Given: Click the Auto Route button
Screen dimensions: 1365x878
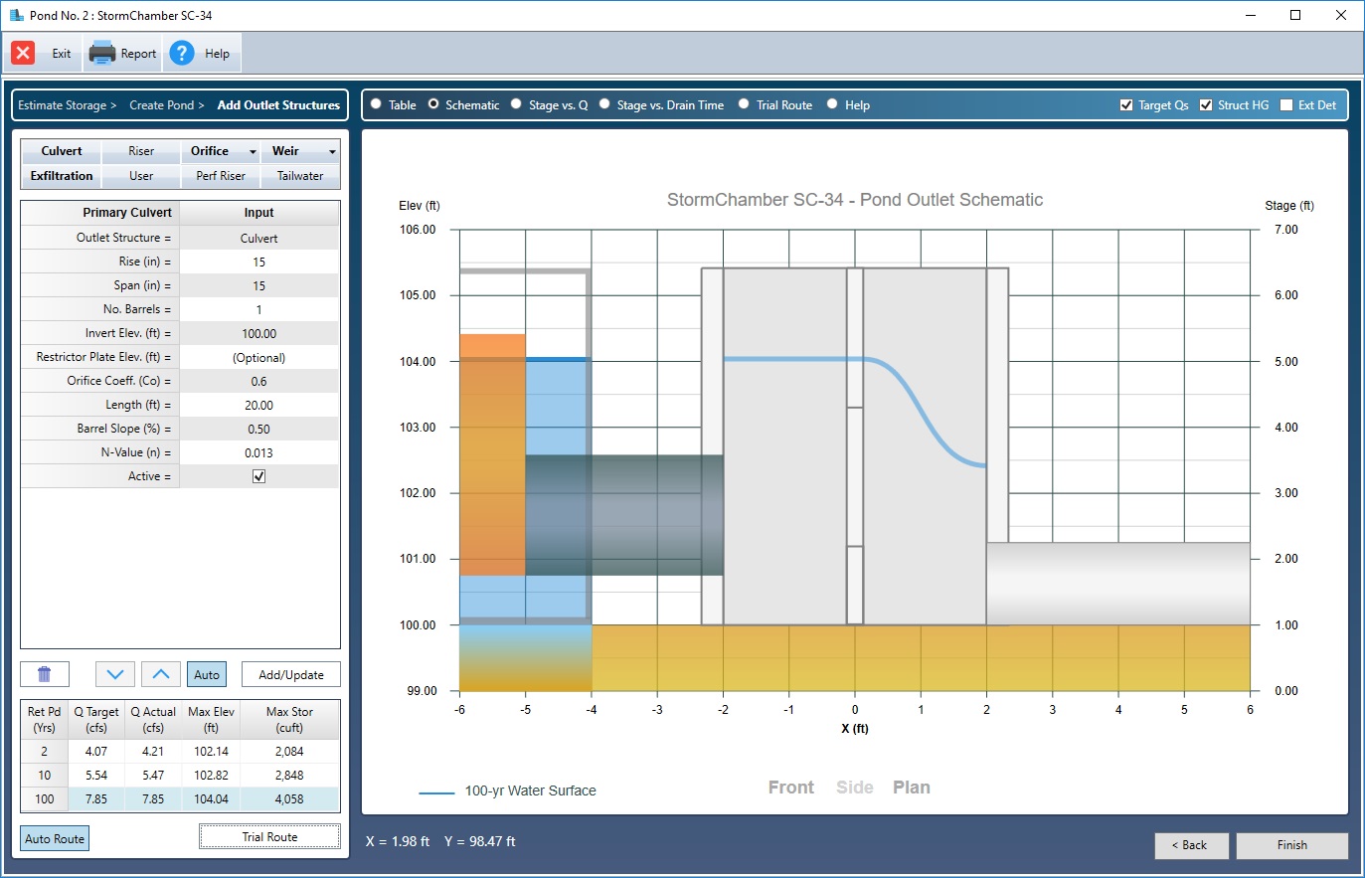Looking at the screenshot, I should 55,838.
